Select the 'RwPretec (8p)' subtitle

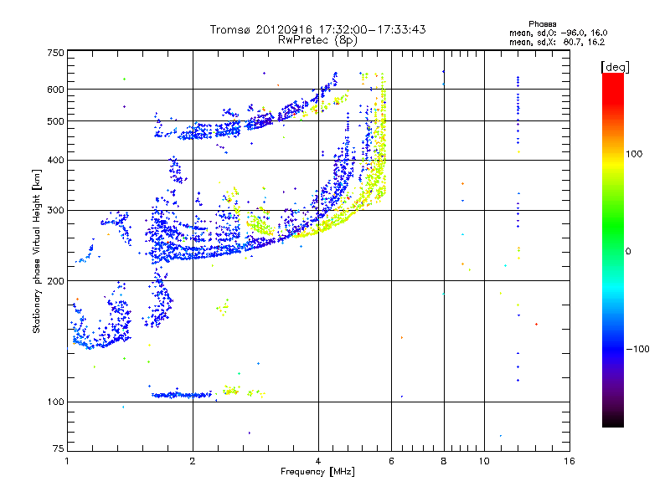click(x=317, y=40)
